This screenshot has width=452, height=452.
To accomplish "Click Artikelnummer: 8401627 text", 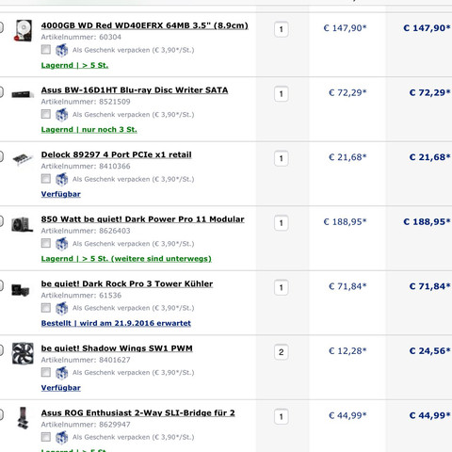I will (86, 360).
